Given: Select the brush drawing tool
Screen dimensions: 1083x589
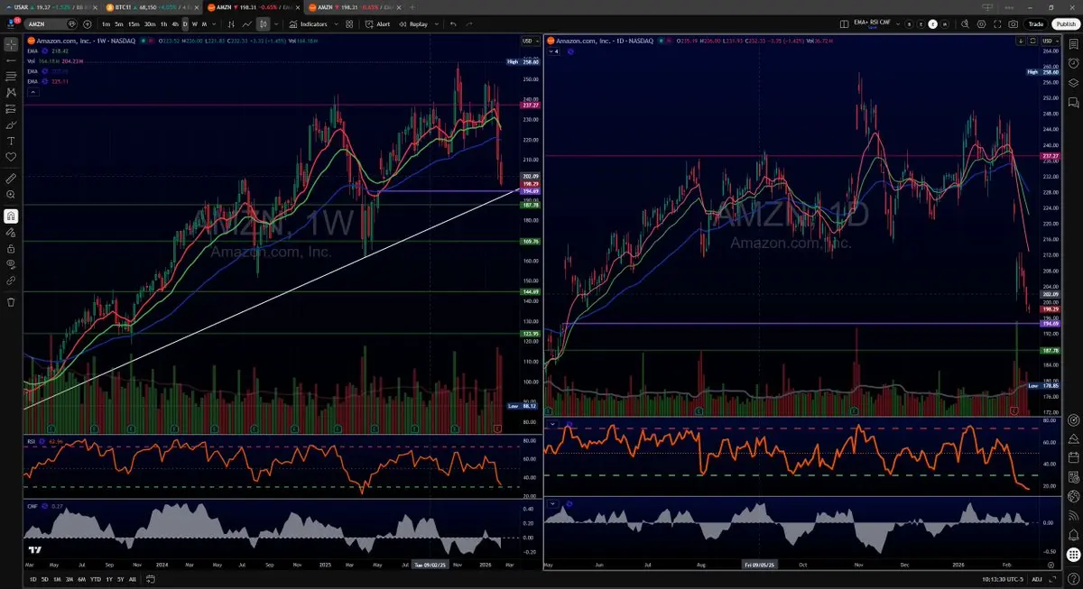Looking at the screenshot, I should [x=11, y=124].
